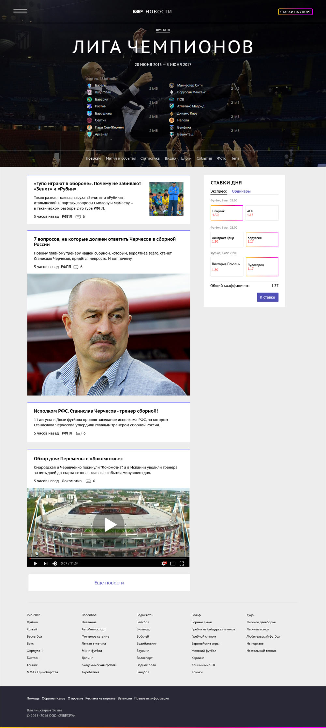Select the Боруссия 1.17 bet option

(262, 240)
